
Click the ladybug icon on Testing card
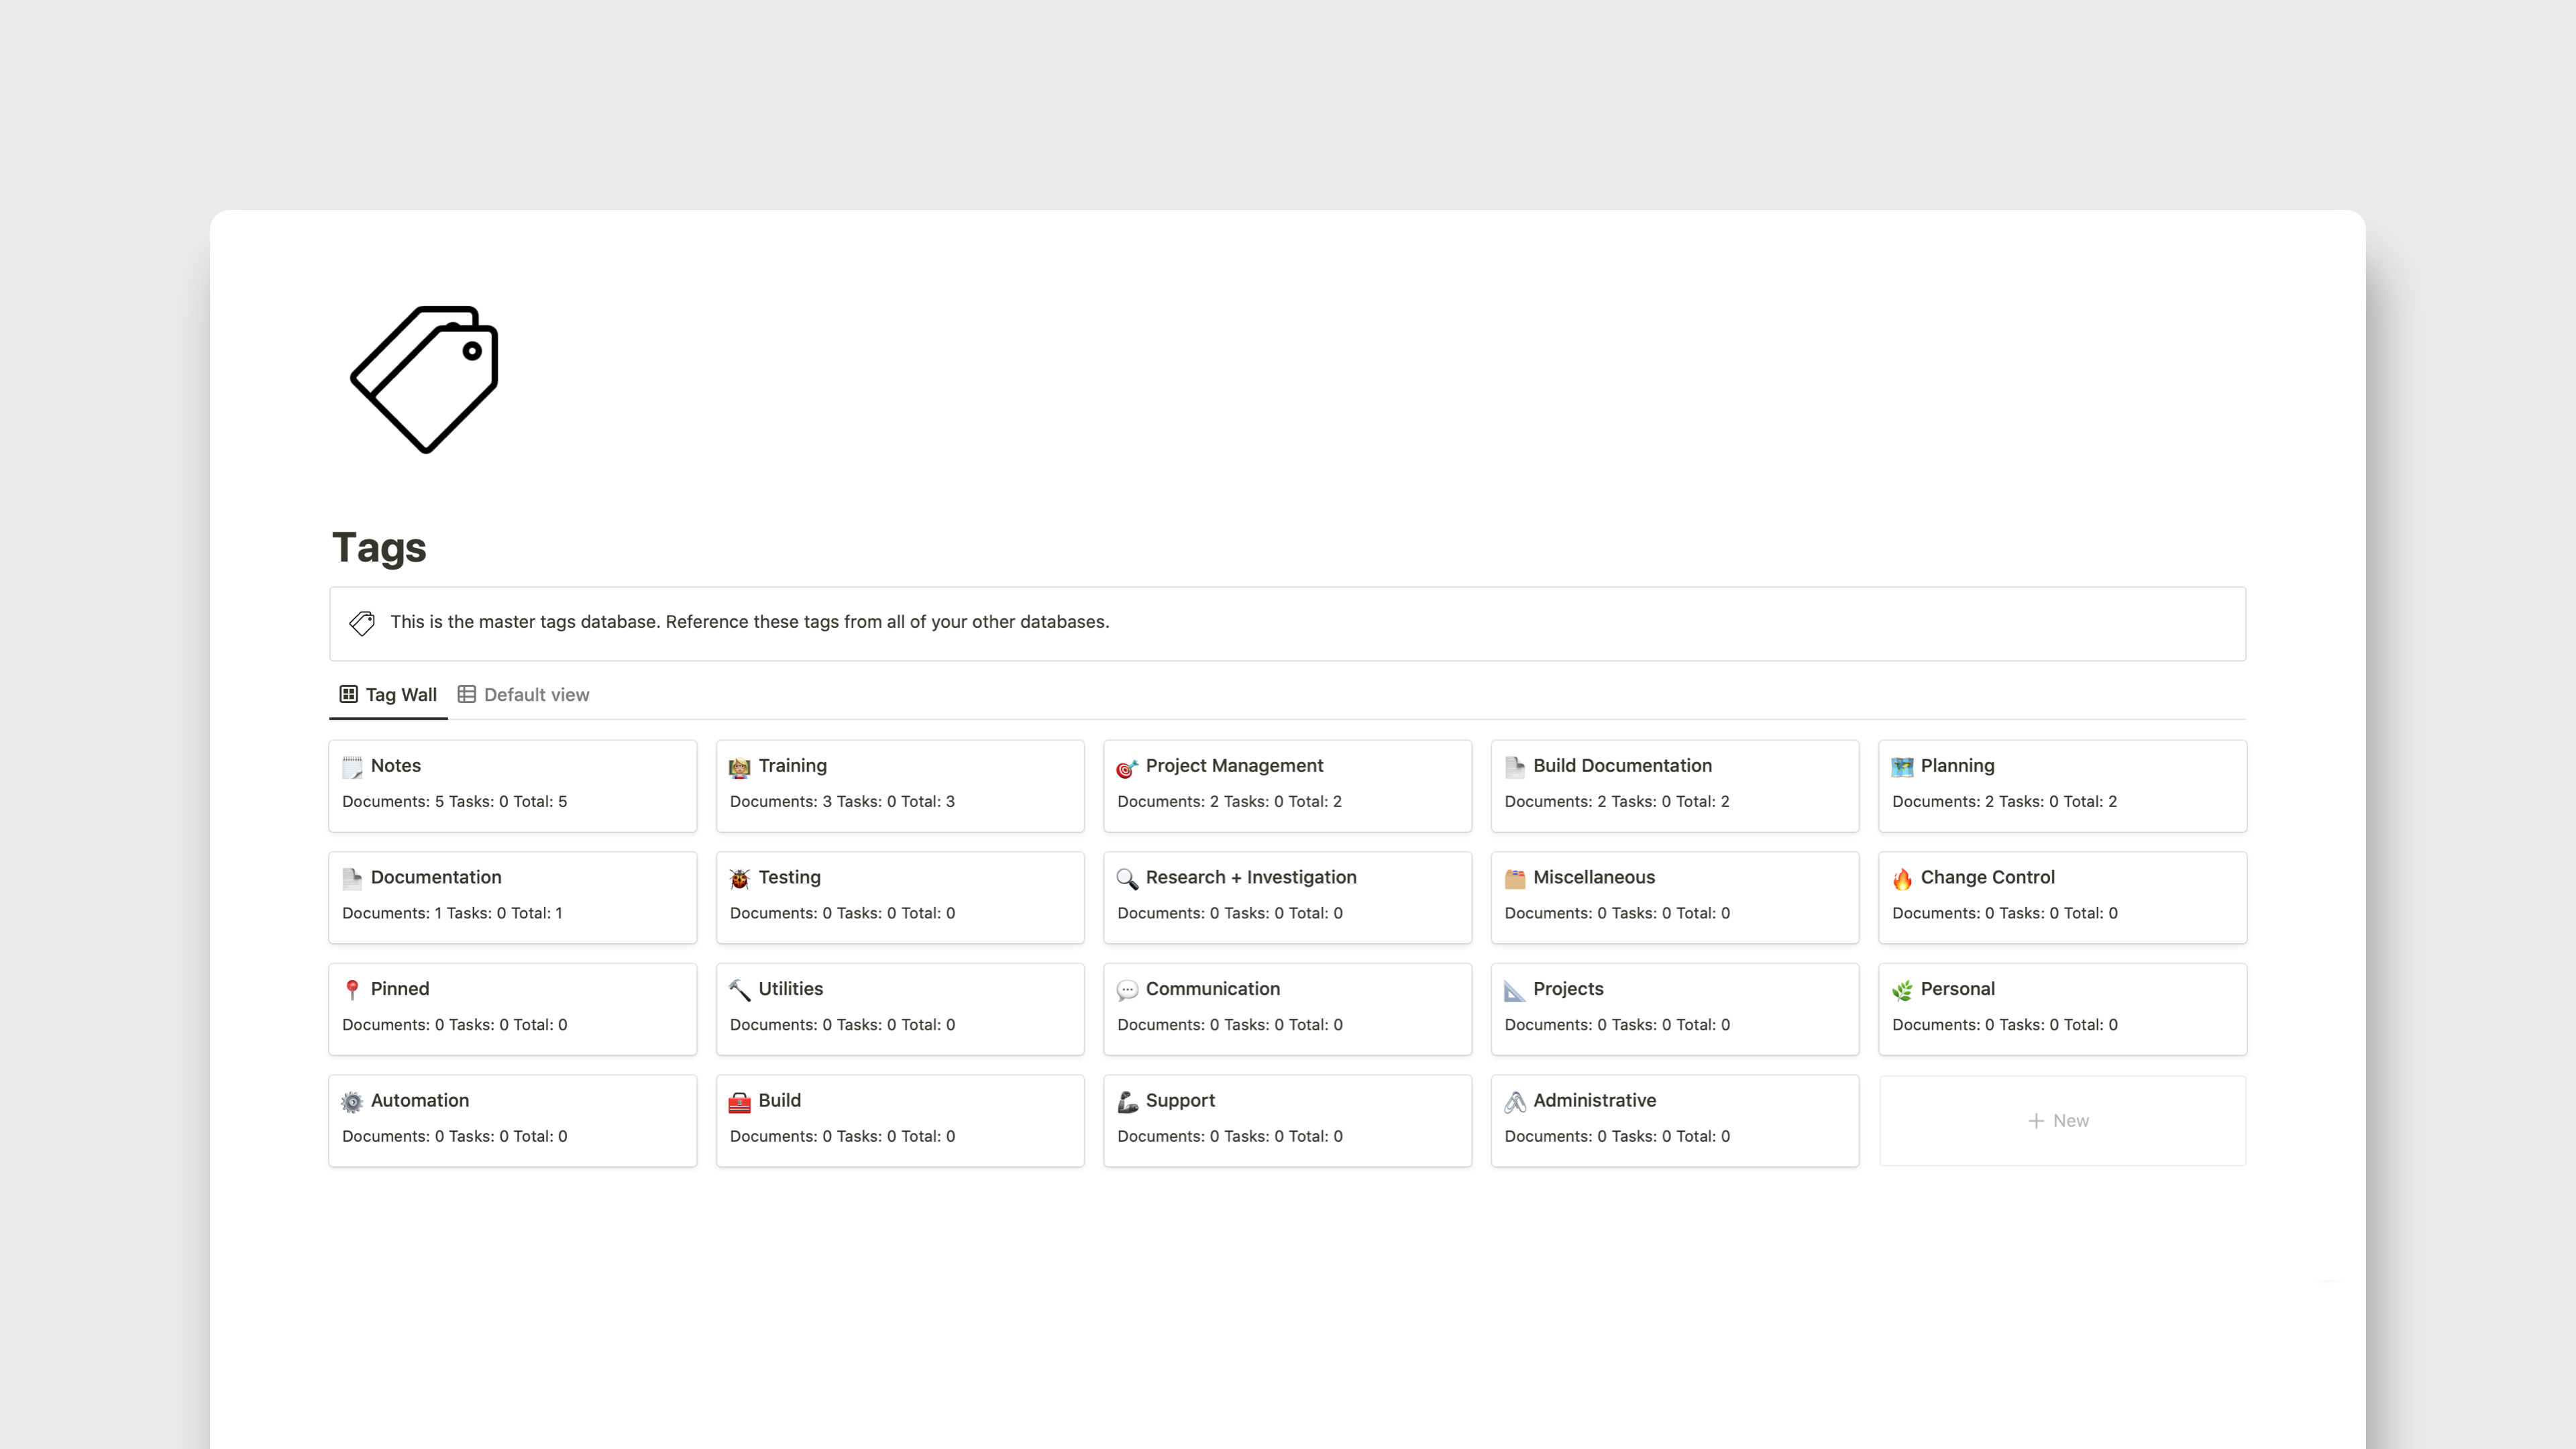point(739,878)
